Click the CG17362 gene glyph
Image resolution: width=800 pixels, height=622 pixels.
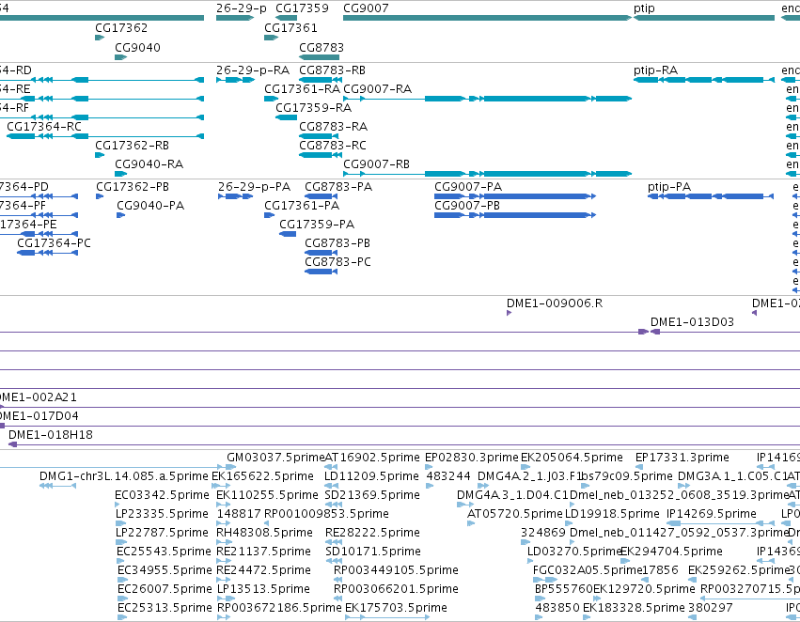(x=100, y=38)
